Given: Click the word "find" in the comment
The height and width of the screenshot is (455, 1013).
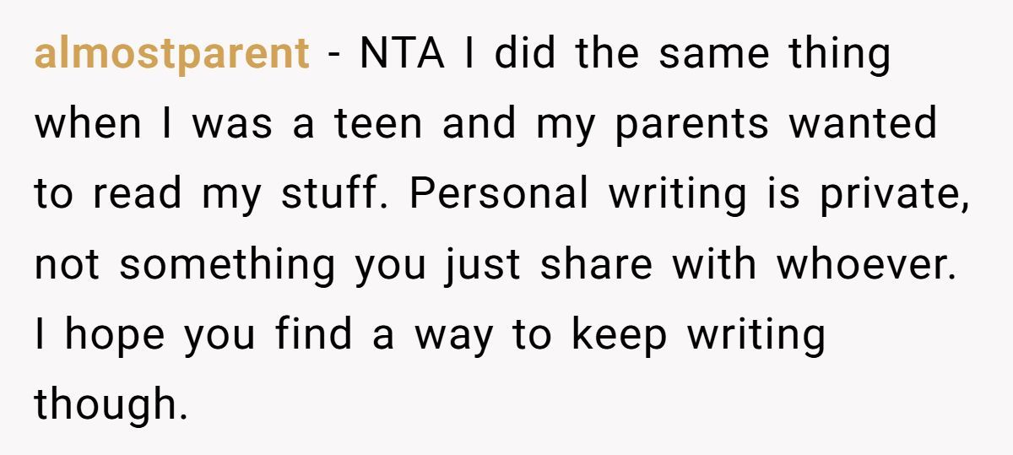Looking at the screenshot, I should coord(311,335).
